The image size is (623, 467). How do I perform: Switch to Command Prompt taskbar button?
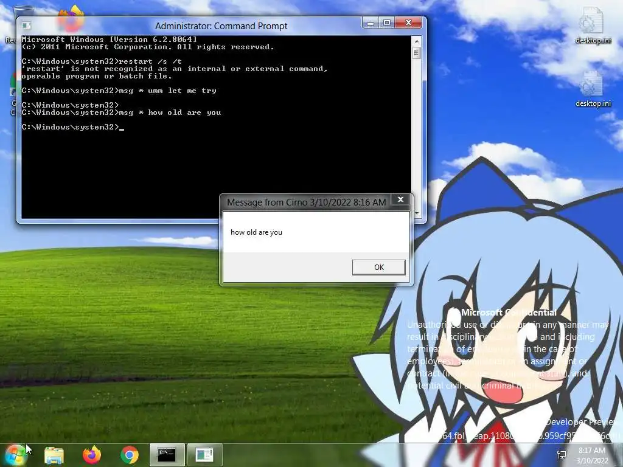point(167,455)
